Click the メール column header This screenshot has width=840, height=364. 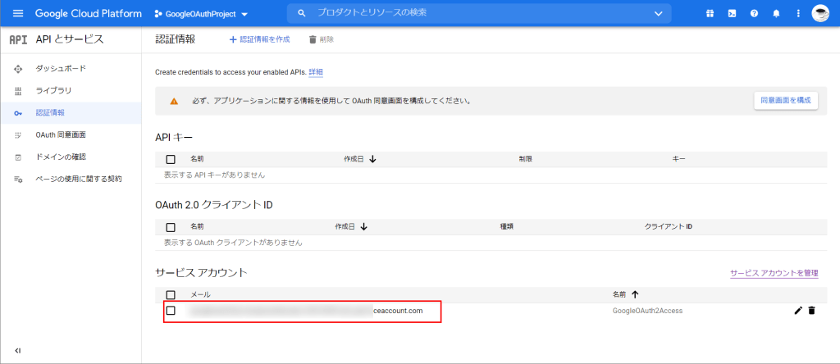(x=200, y=294)
